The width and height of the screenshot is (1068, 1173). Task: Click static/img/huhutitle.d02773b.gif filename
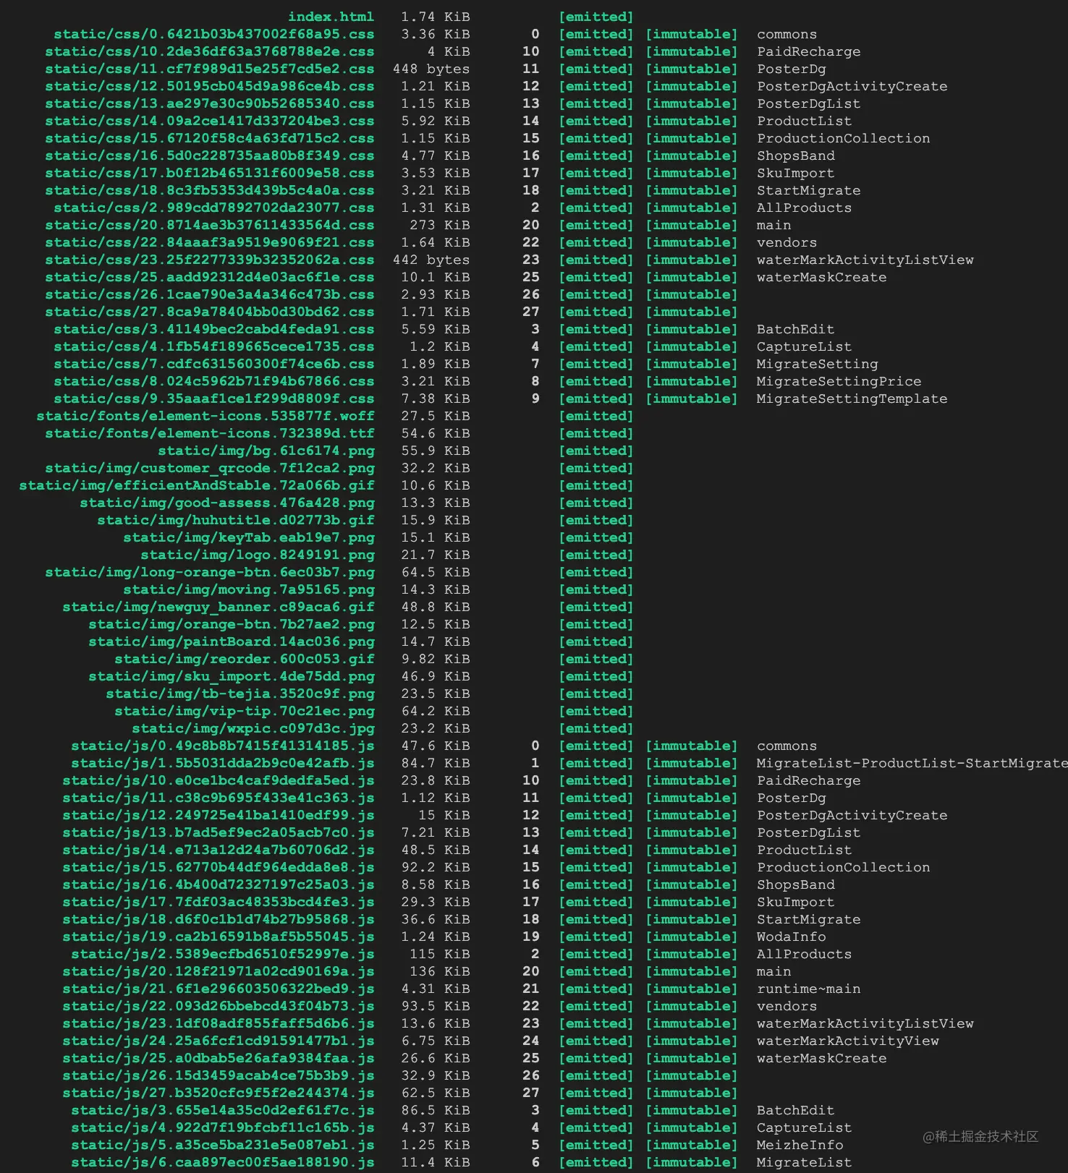pos(236,520)
